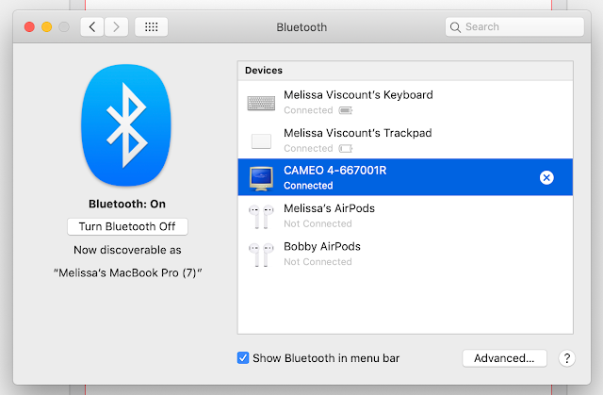Click Not Connected status under Bobby AirPods
This screenshot has height=395, width=603.
point(318,262)
